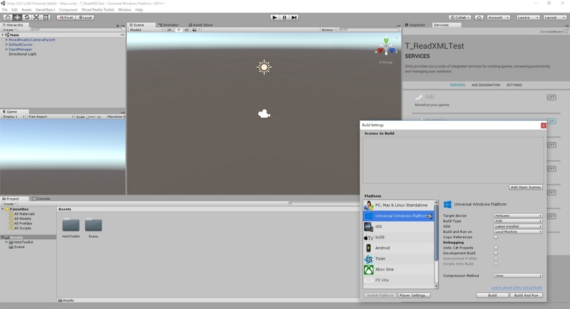Switch to the Inspector tab

click(x=415, y=25)
